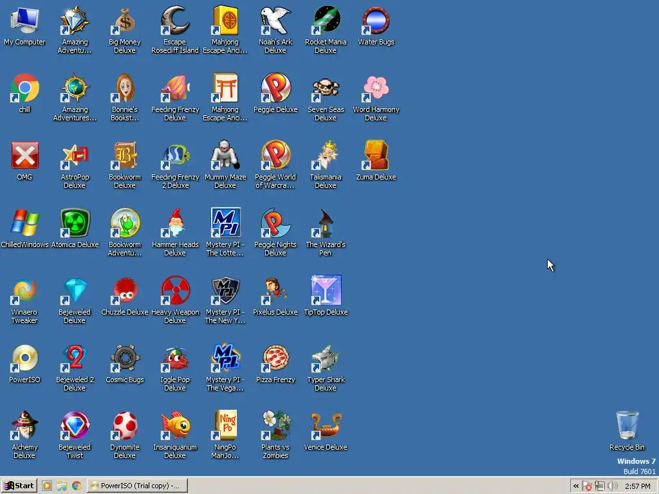Click the Action Center flag tray icon
Image resolution: width=659 pixels, height=494 pixels.
coord(587,486)
